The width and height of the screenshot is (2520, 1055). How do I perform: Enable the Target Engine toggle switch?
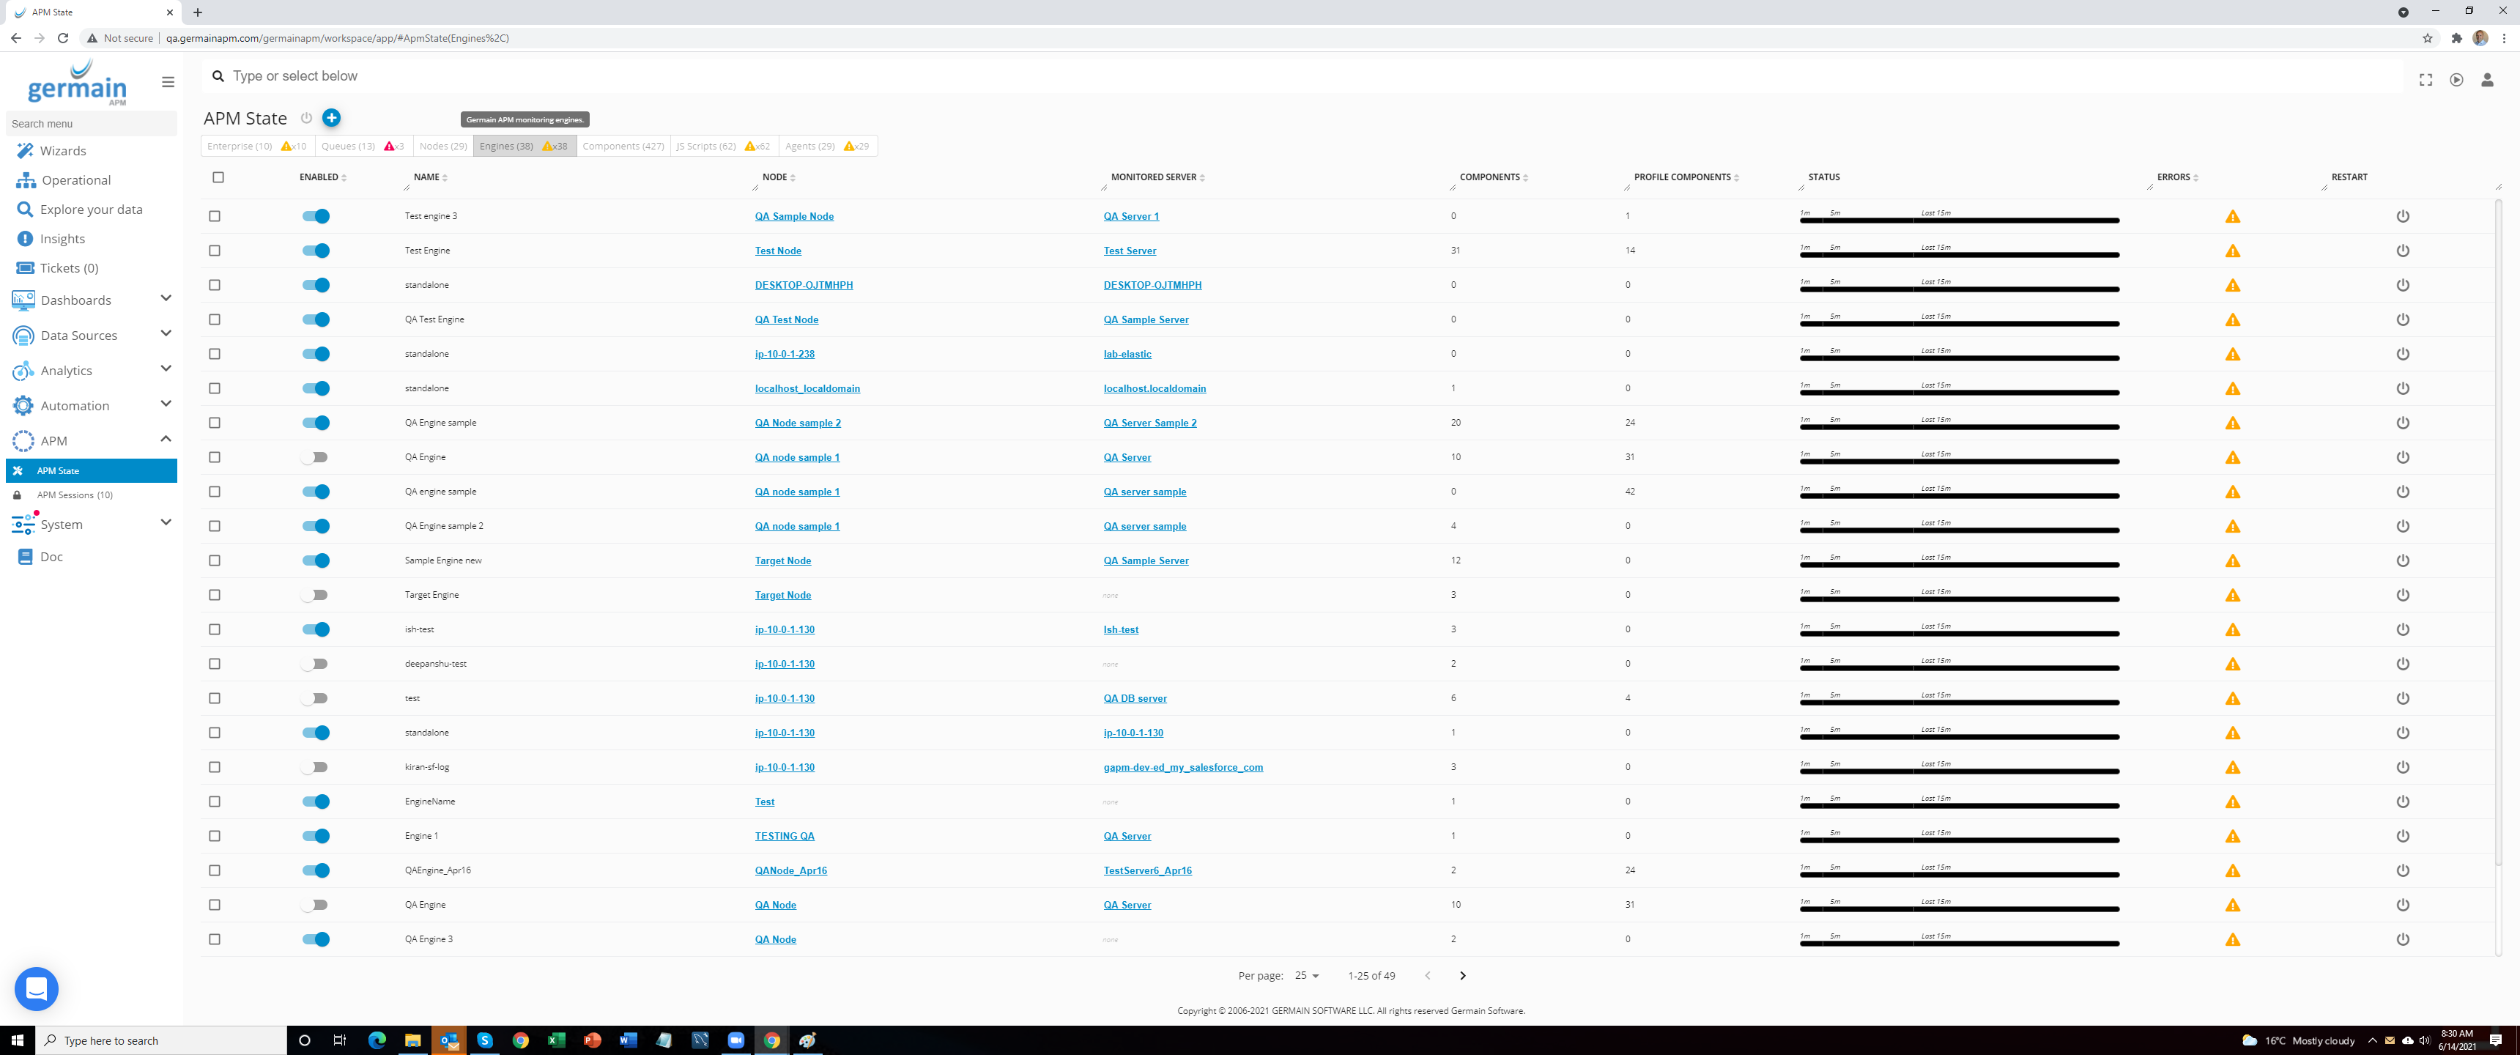(x=315, y=595)
